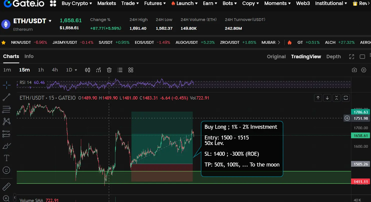The image size is (371, 202).
Task: Take a chart snapshot with camera icon
Action: coord(354,70)
